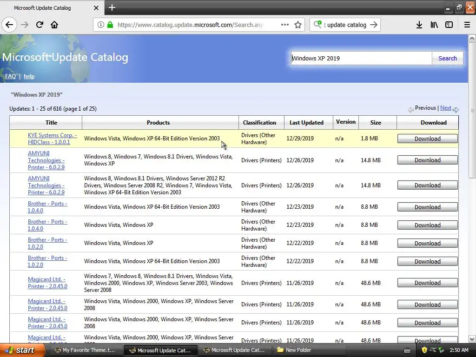Viewport: 476px width, 357px height.
Task: Bookmark this page with the star icon
Action: tap(298, 25)
